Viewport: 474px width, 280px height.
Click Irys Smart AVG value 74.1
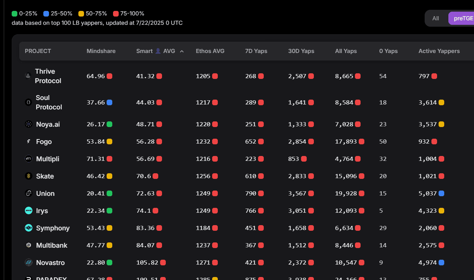[x=144, y=211]
